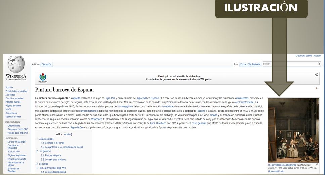Click Subir archivo link
Viewport: 325px width, 175px height.
tap(14, 151)
